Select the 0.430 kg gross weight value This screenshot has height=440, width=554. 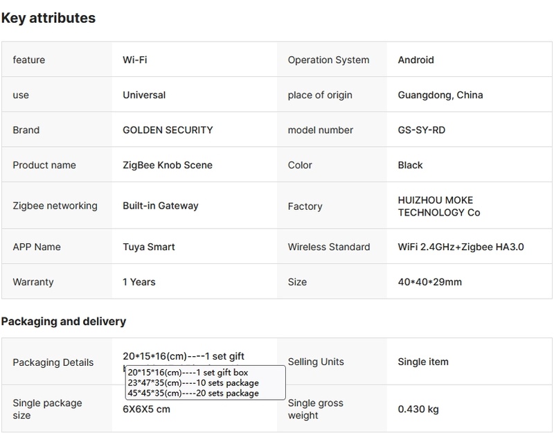pyautogui.click(x=418, y=410)
